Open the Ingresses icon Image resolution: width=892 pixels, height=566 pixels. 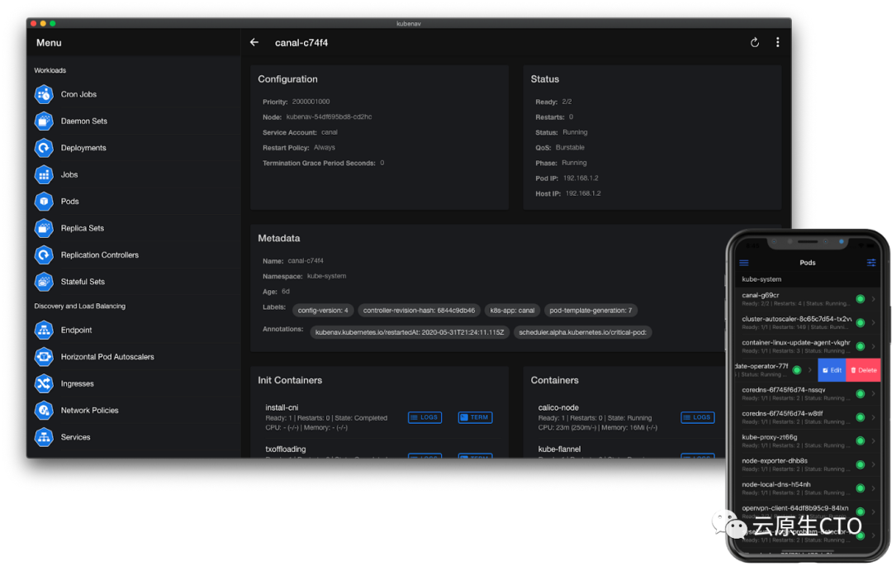[x=44, y=383]
